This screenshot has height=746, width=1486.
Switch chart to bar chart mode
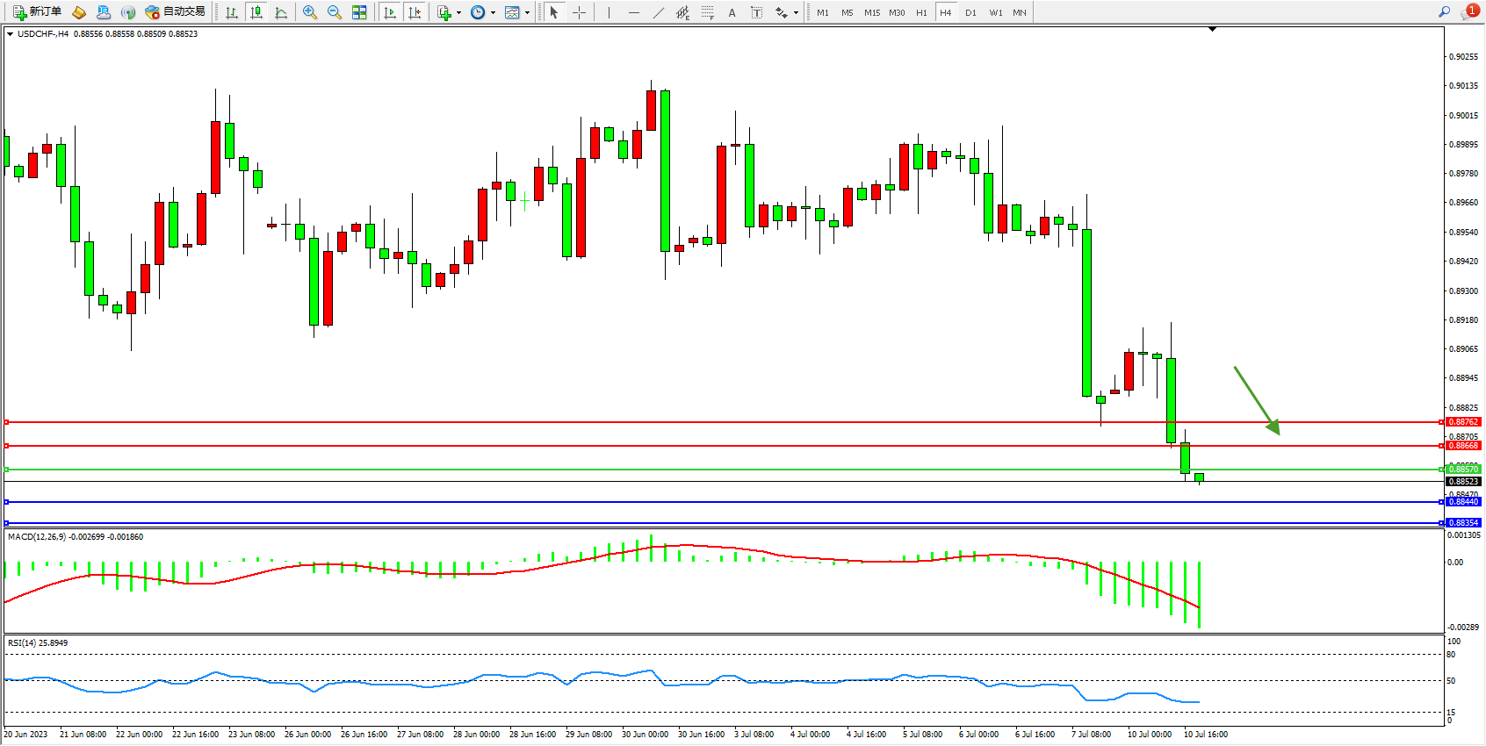coord(232,12)
